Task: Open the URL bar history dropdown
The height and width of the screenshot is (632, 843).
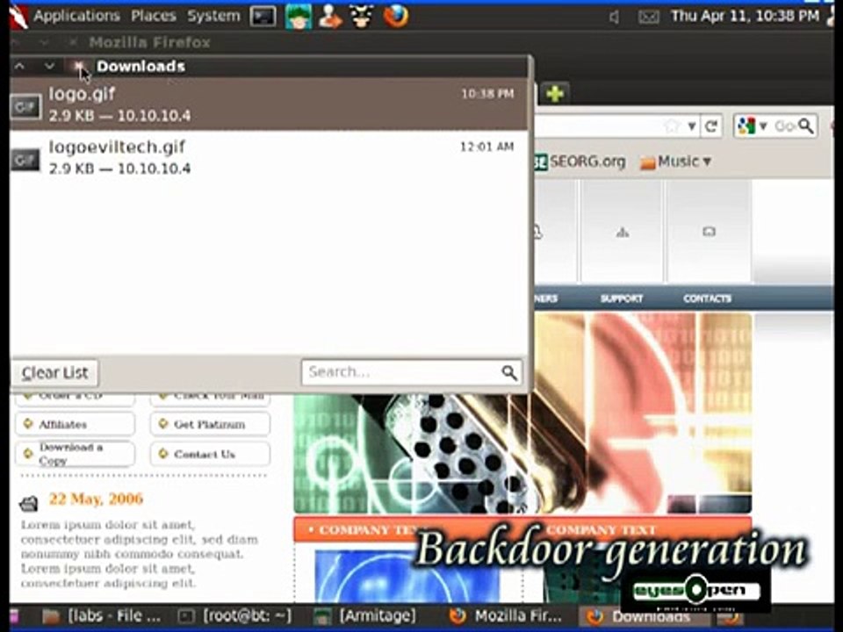Action: [692, 126]
